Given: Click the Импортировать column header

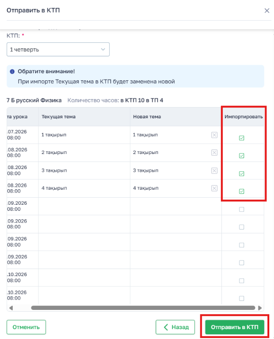Looking at the screenshot, I should tap(244, 117).
